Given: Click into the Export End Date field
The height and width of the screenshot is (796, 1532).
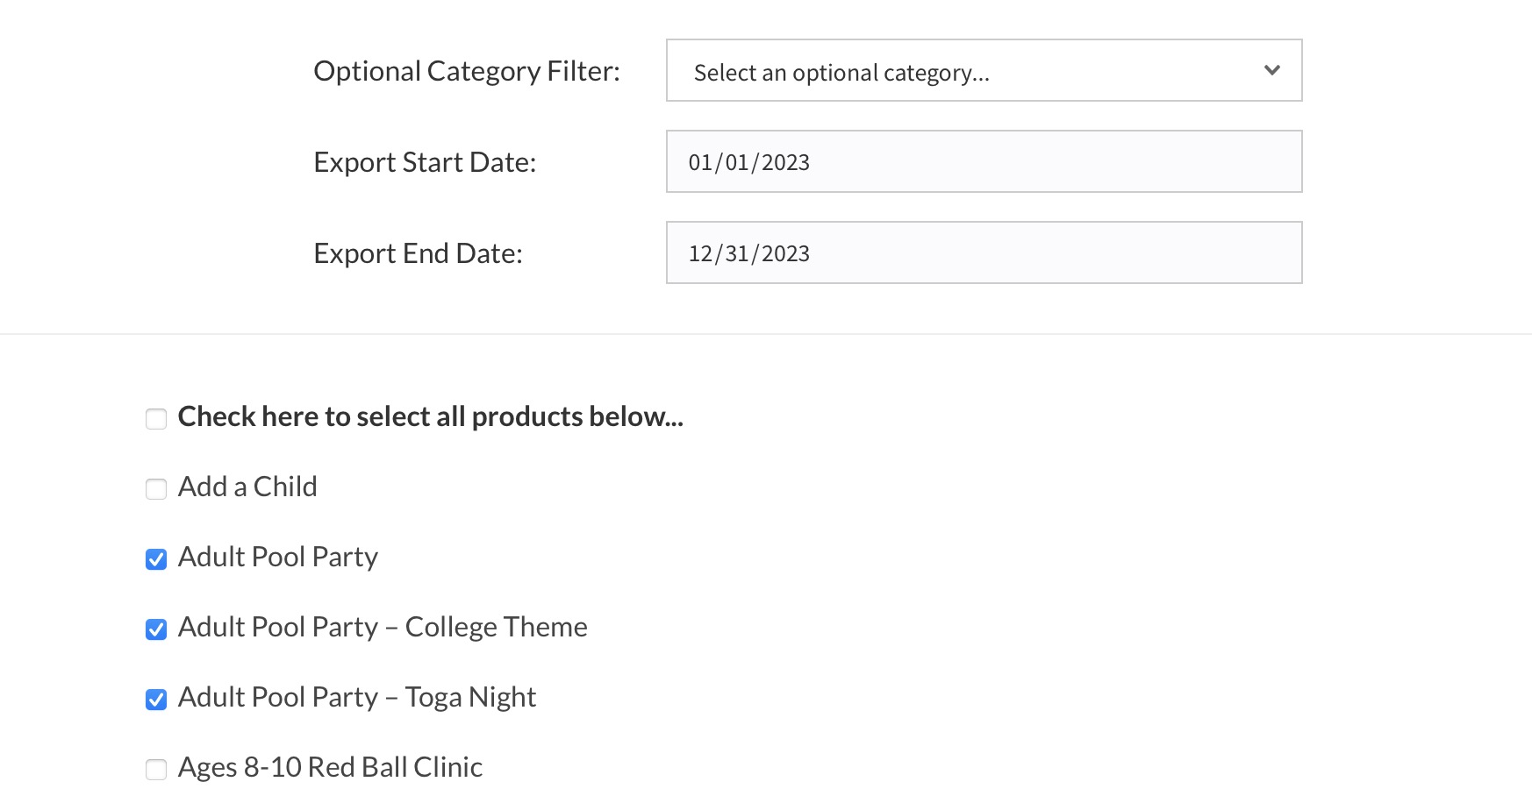Looking at the screenshot, I should click(983, 253).
